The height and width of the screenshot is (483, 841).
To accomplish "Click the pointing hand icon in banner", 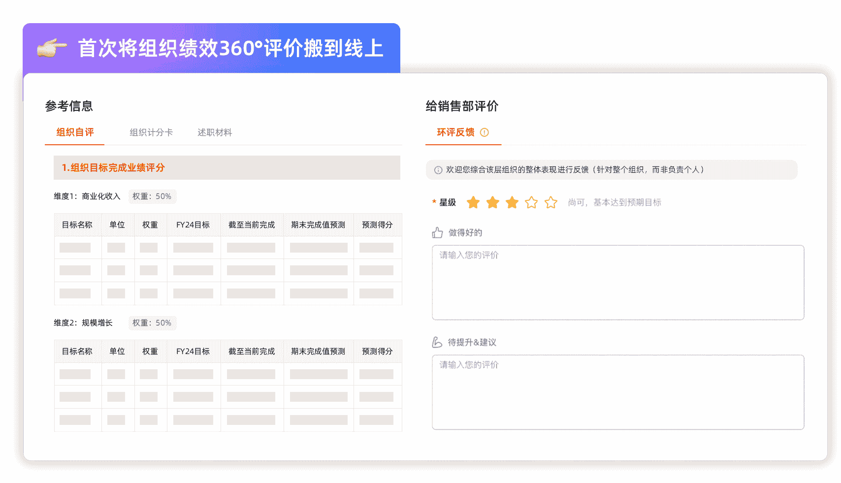I will pos(52,48).
